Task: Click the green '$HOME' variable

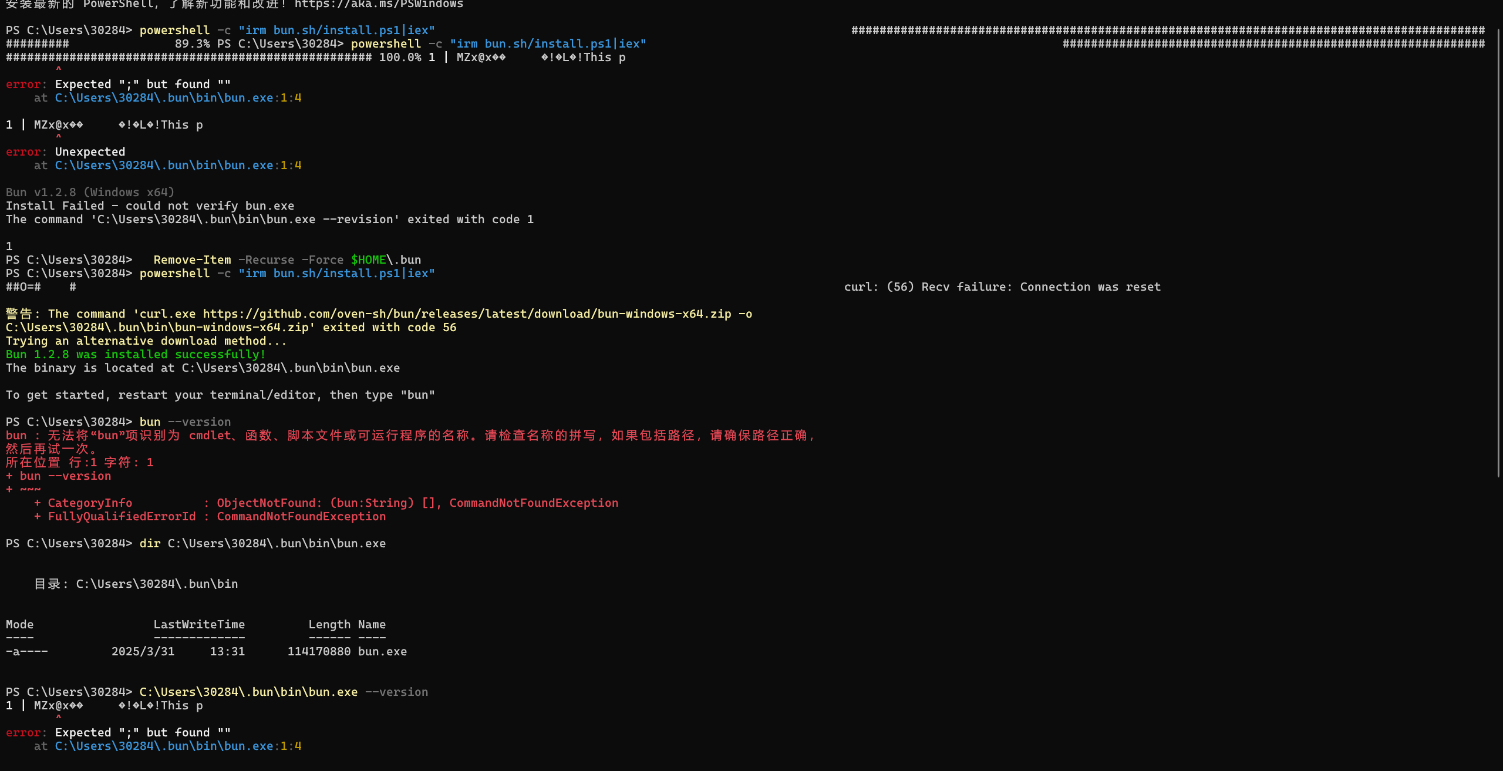Action: pyautogui.click(x=368, y=260)
